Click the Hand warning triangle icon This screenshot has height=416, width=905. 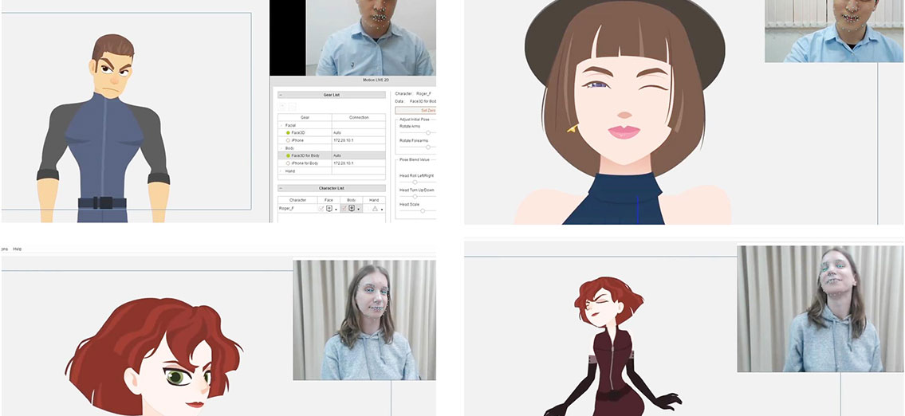coord(374,208)
